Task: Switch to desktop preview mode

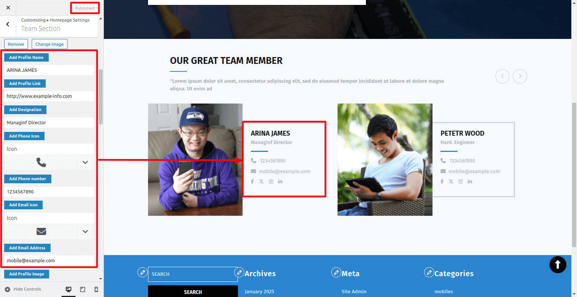Action: pos(68,289)
